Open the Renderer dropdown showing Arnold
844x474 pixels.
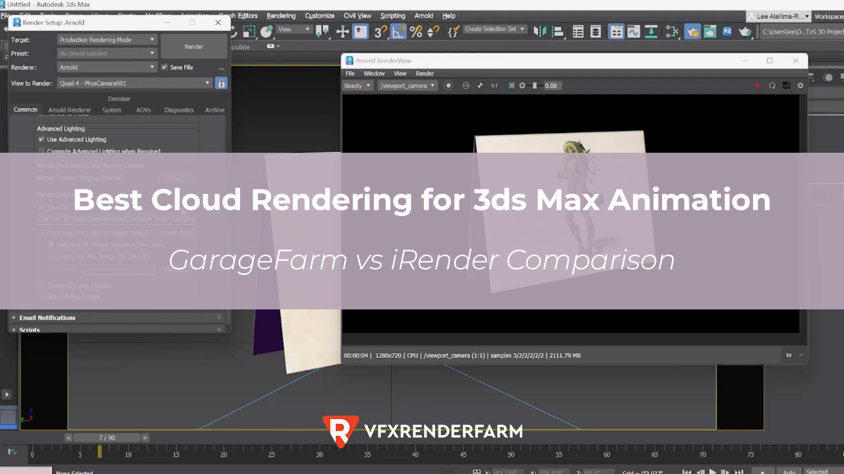click(x=107, y=67)
